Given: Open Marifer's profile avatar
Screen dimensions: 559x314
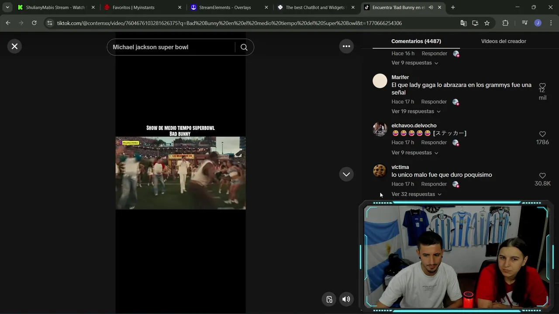Looking at the screenshot, I should [x=380, y=81].
